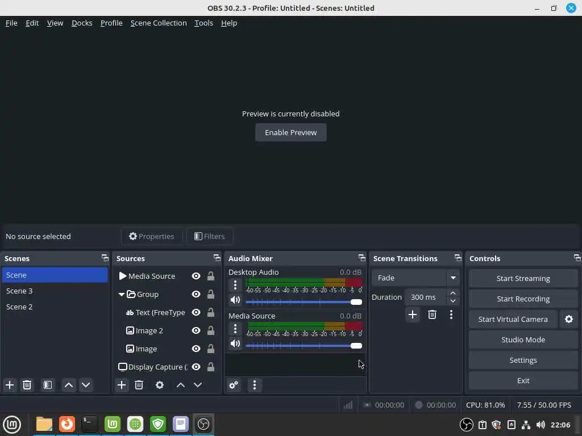Add a new source with the plus icon
Screen dimensions: 582x436
click(x=122, y=385)
